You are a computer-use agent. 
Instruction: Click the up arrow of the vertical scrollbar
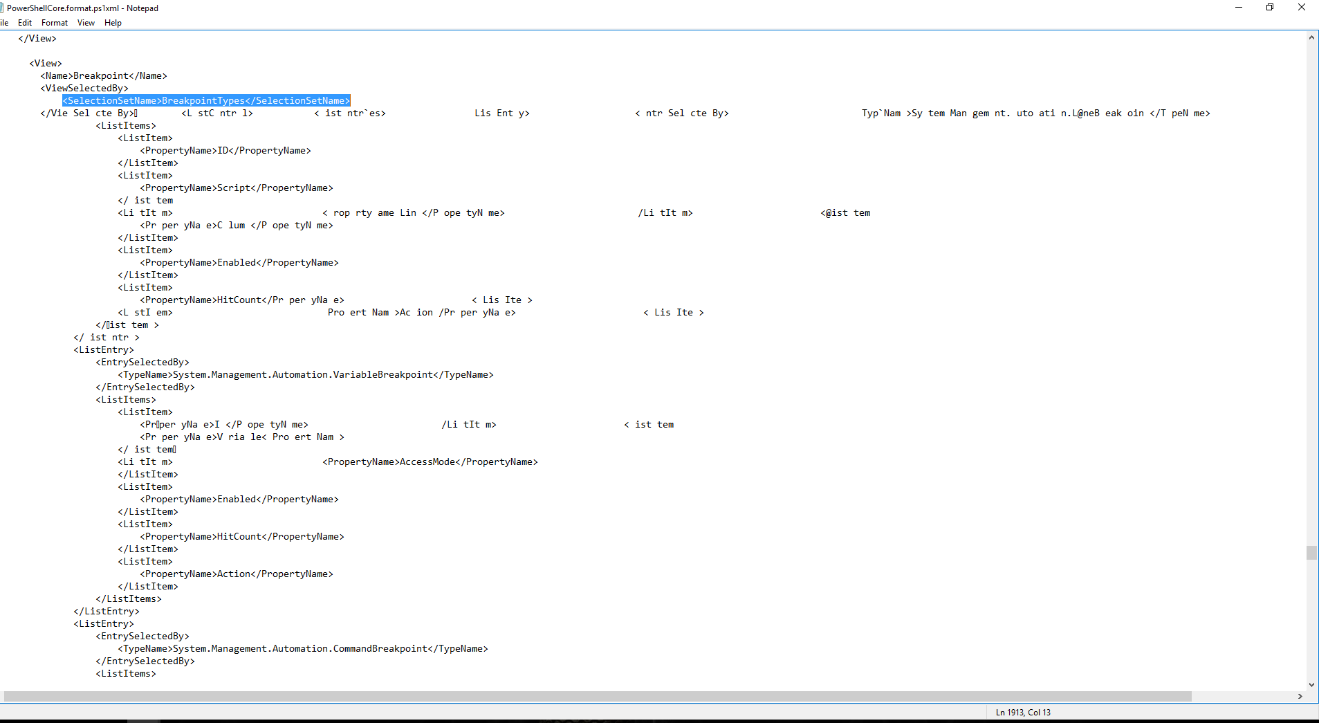click(1310, 37)
